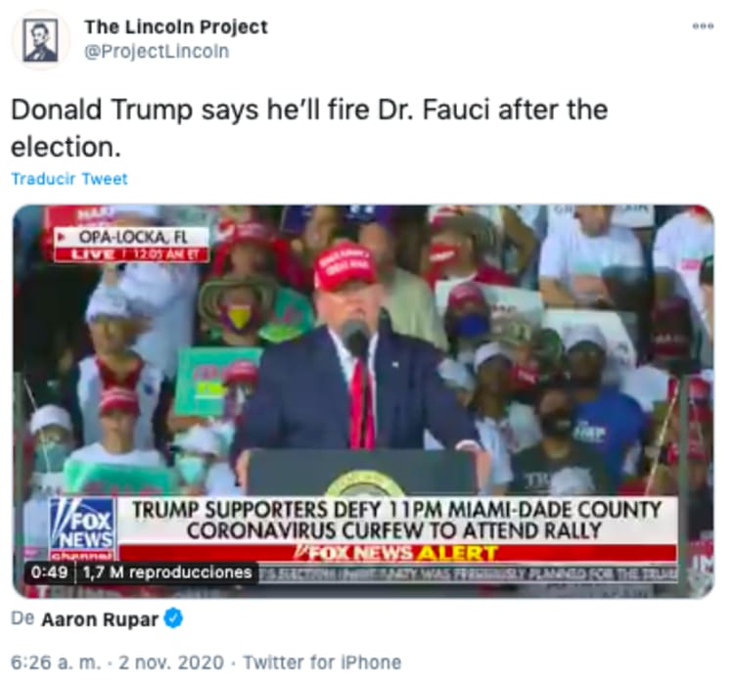Open Aaron Rupar's profile link
This screenshot has width=734, height=684.
pos(100,619)
